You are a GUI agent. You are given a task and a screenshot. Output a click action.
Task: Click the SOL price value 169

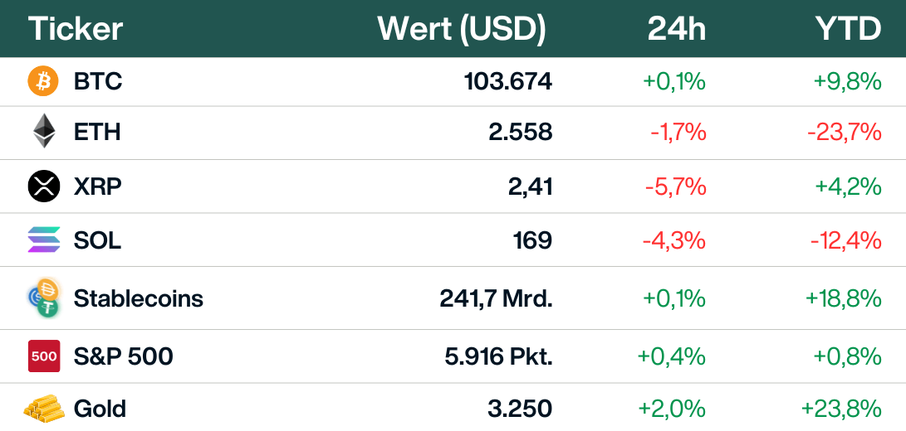tap(532, 240)
